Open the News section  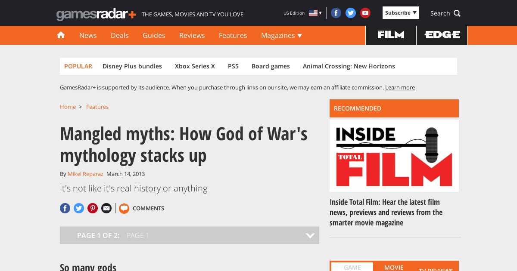[x=88, y=35]
